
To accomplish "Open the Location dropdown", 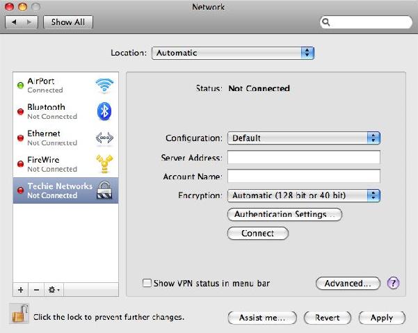I will click(233, 53).
